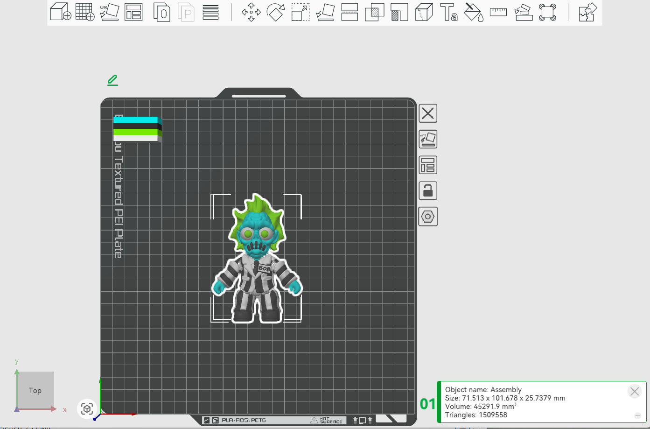Auto-orient objects on this plate
Screen dimensions: 650x429
click(428, 139)
